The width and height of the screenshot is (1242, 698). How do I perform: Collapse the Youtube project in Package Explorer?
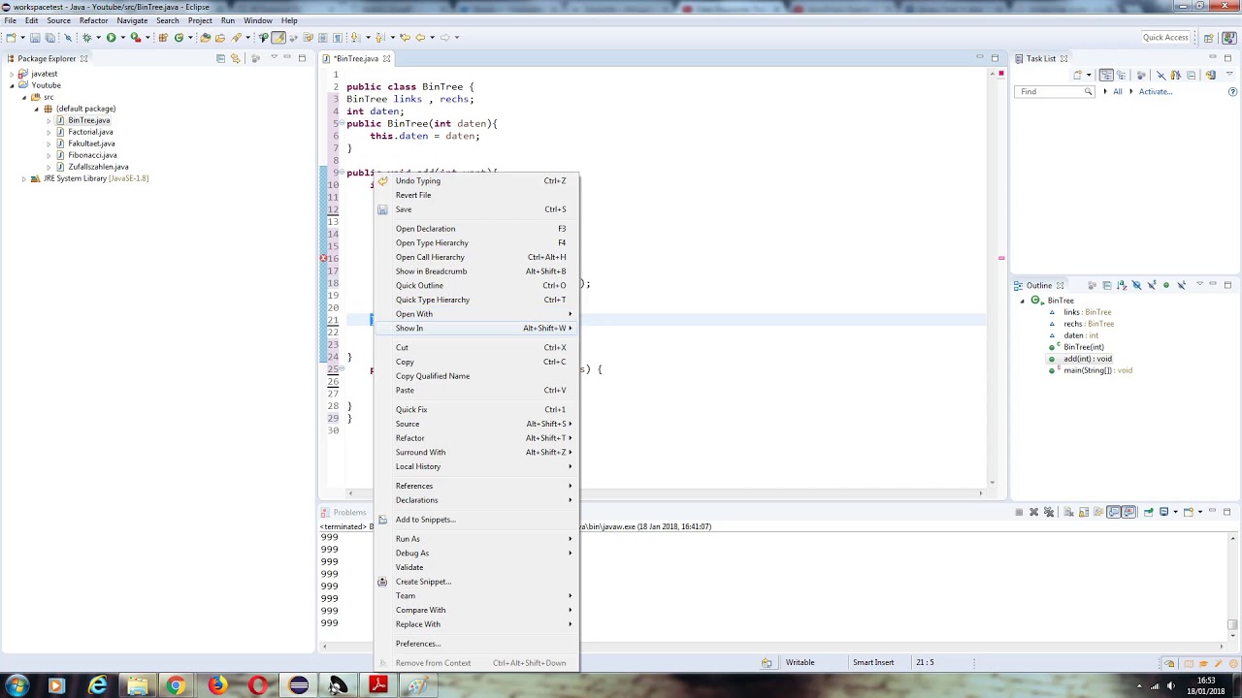pos(13,85)
